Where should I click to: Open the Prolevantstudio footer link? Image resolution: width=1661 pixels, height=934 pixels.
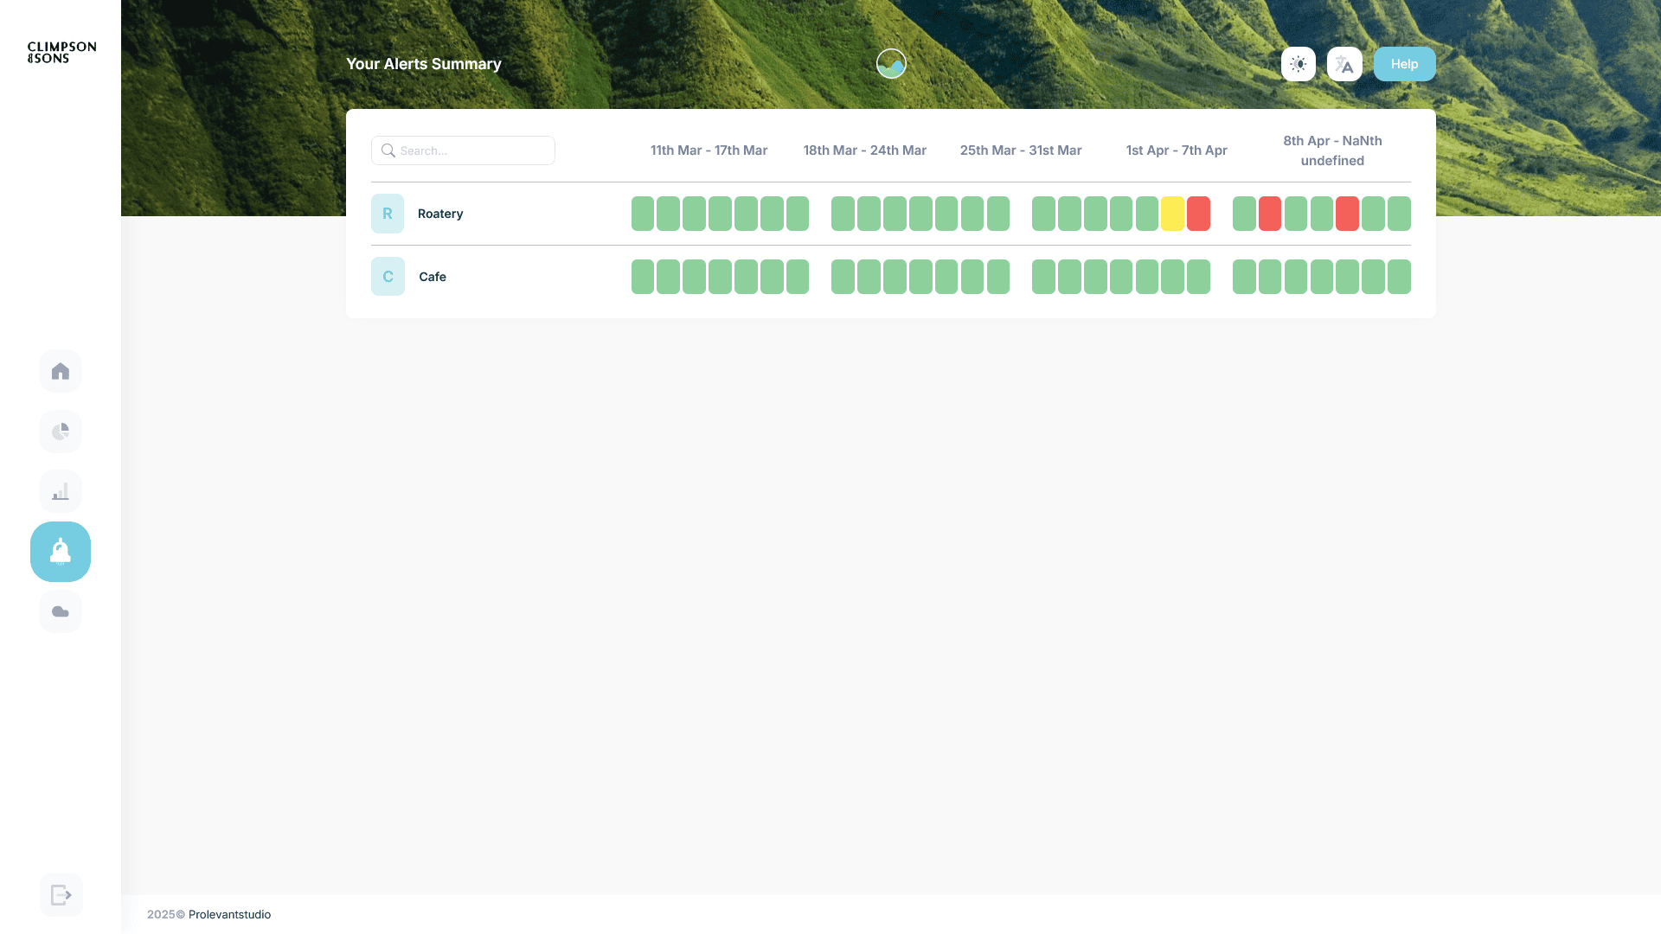[229, 914]
